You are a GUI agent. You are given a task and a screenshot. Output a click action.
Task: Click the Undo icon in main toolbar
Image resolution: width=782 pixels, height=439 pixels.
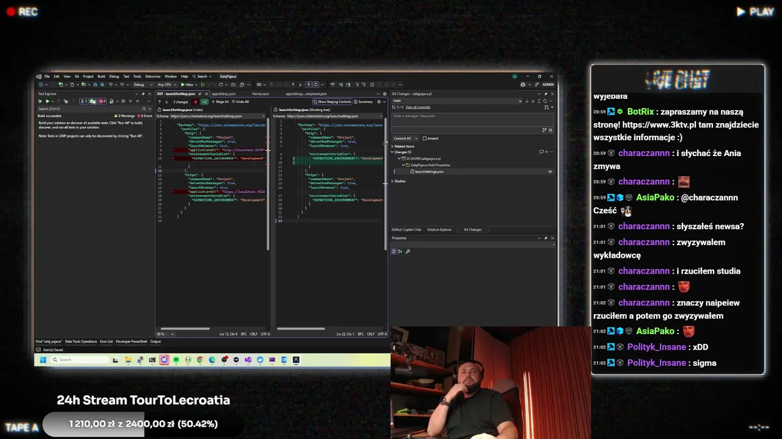[111, 85]
